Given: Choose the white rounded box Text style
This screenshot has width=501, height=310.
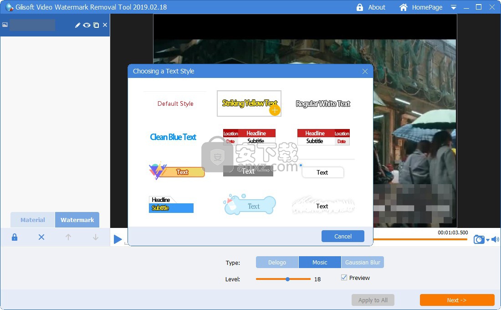Looking at the screenshot, I should 323,172.
